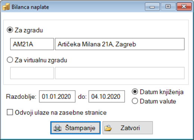194x140 pixels.
Task: Click the Bilanca naplate title bar text
Action: [30, 7]
